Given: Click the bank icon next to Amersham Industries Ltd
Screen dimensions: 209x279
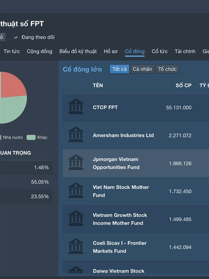Looking at the screenshot, I should pyautogui.click(x=76, y=134).
